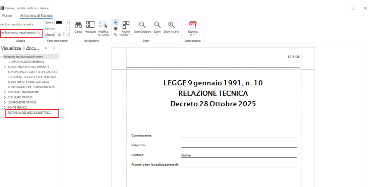Click the Decreto 28 Ottobre 2025 line
372x187 pixels.
213,104
